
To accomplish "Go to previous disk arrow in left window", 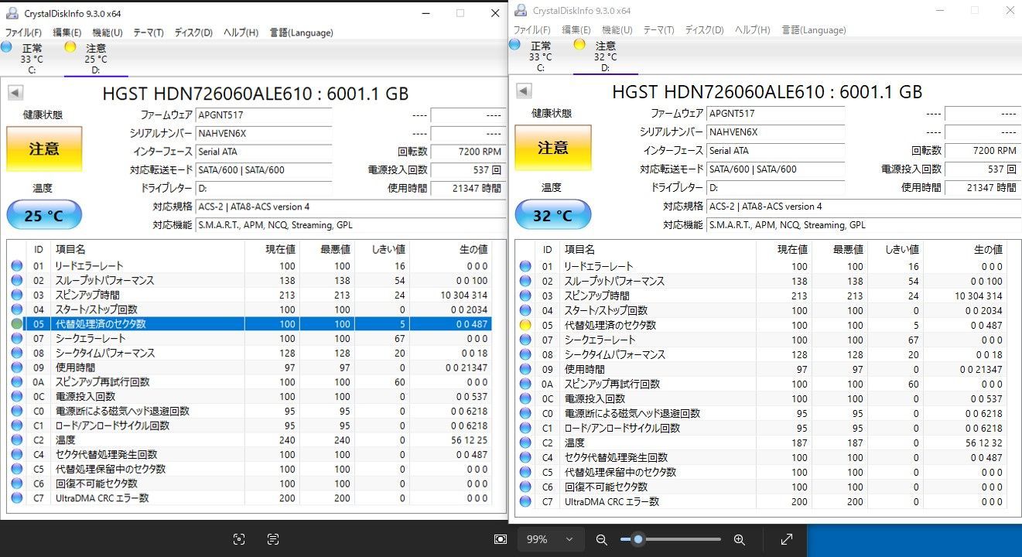I will click(x=15, y=94).
